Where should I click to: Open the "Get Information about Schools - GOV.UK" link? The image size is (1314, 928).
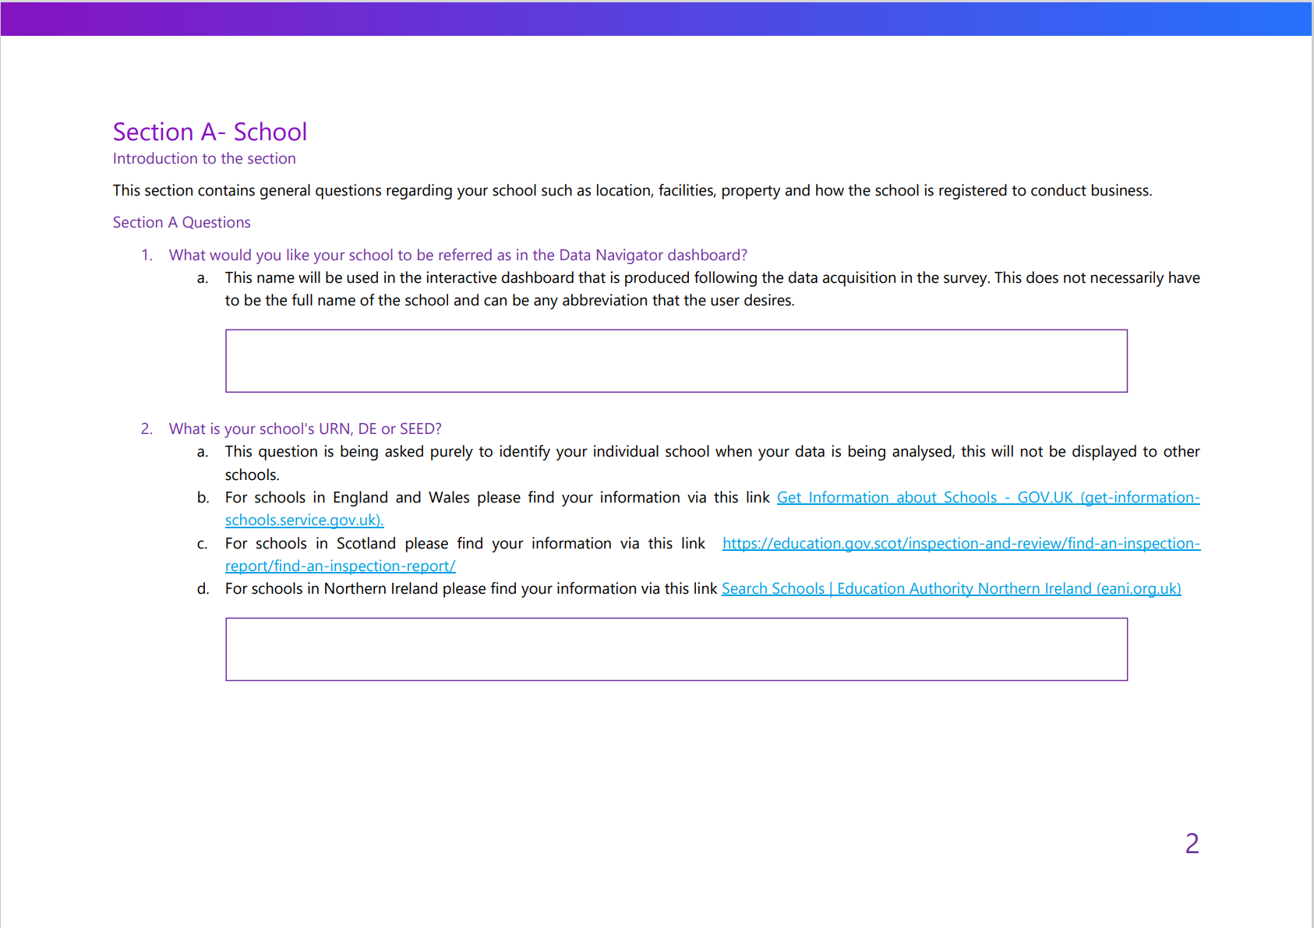coord(986,497)
